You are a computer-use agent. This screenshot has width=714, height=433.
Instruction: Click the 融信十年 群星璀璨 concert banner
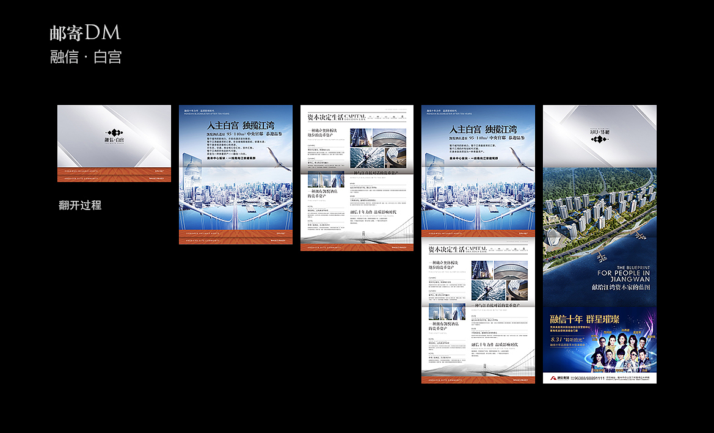tap(600, 340)
